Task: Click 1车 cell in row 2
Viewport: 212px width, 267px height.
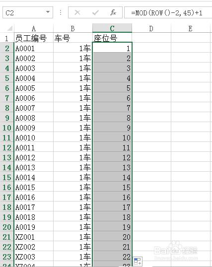Action: point(73,48)
